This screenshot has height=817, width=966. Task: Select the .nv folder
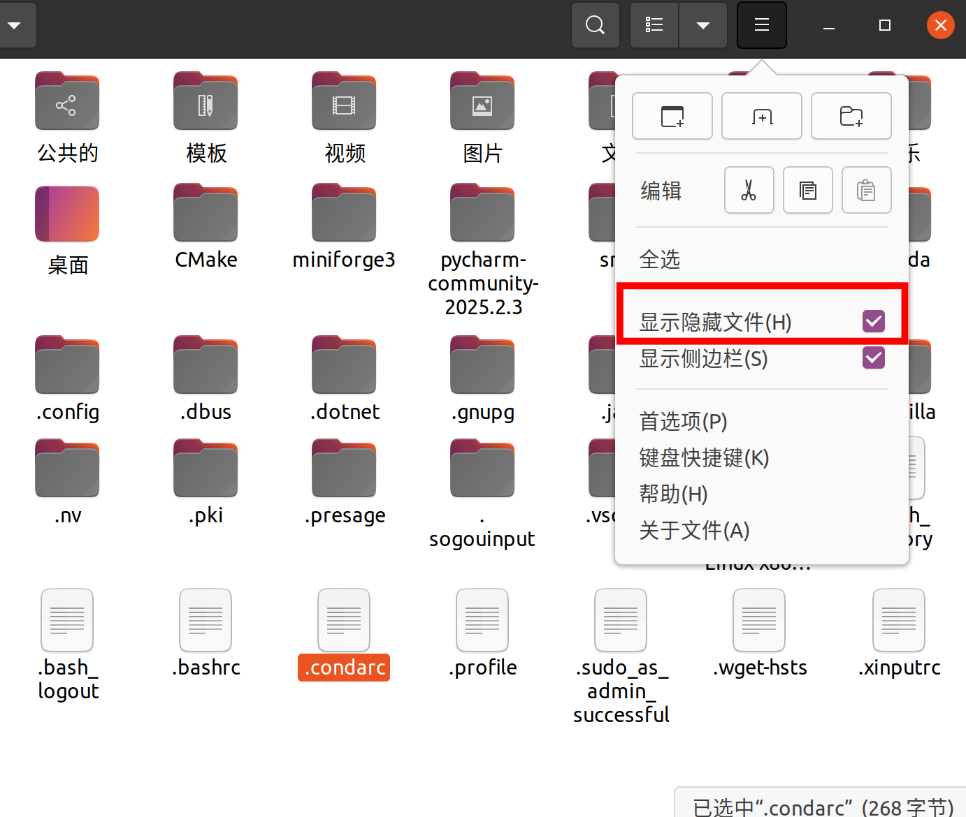[x=67, y=469]
